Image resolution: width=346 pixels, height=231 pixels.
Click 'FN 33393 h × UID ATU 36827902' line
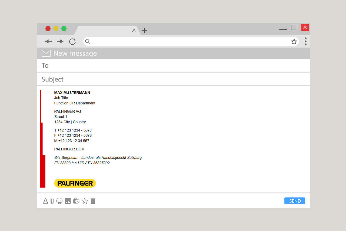coord(82,163)
